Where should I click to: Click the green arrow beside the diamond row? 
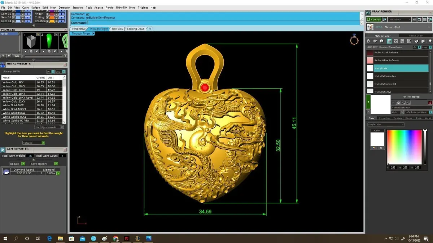click(58, 173)
